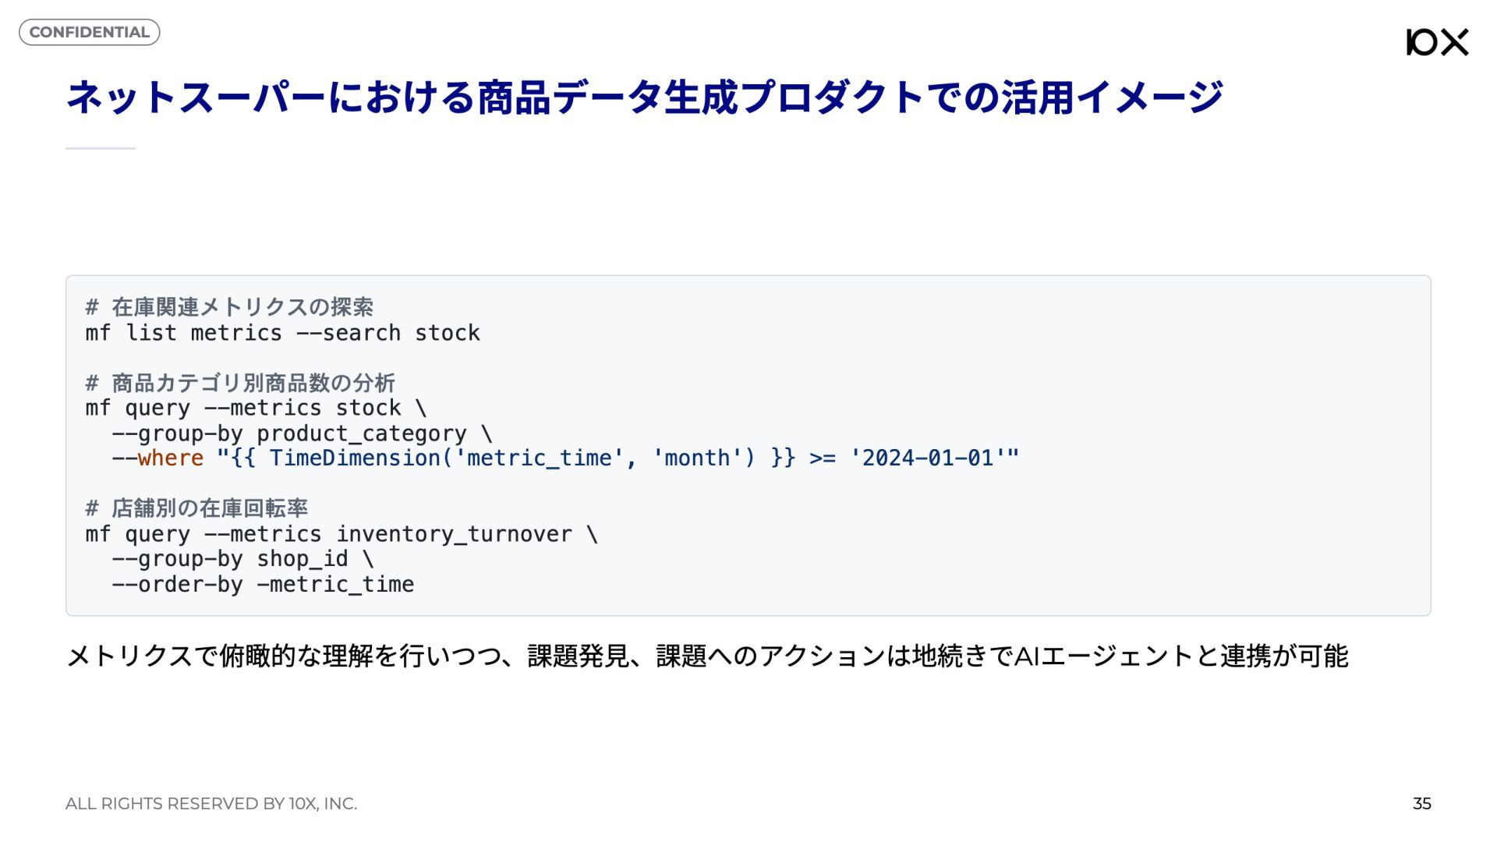Click the orange 'where' keyword

point(170,458)
